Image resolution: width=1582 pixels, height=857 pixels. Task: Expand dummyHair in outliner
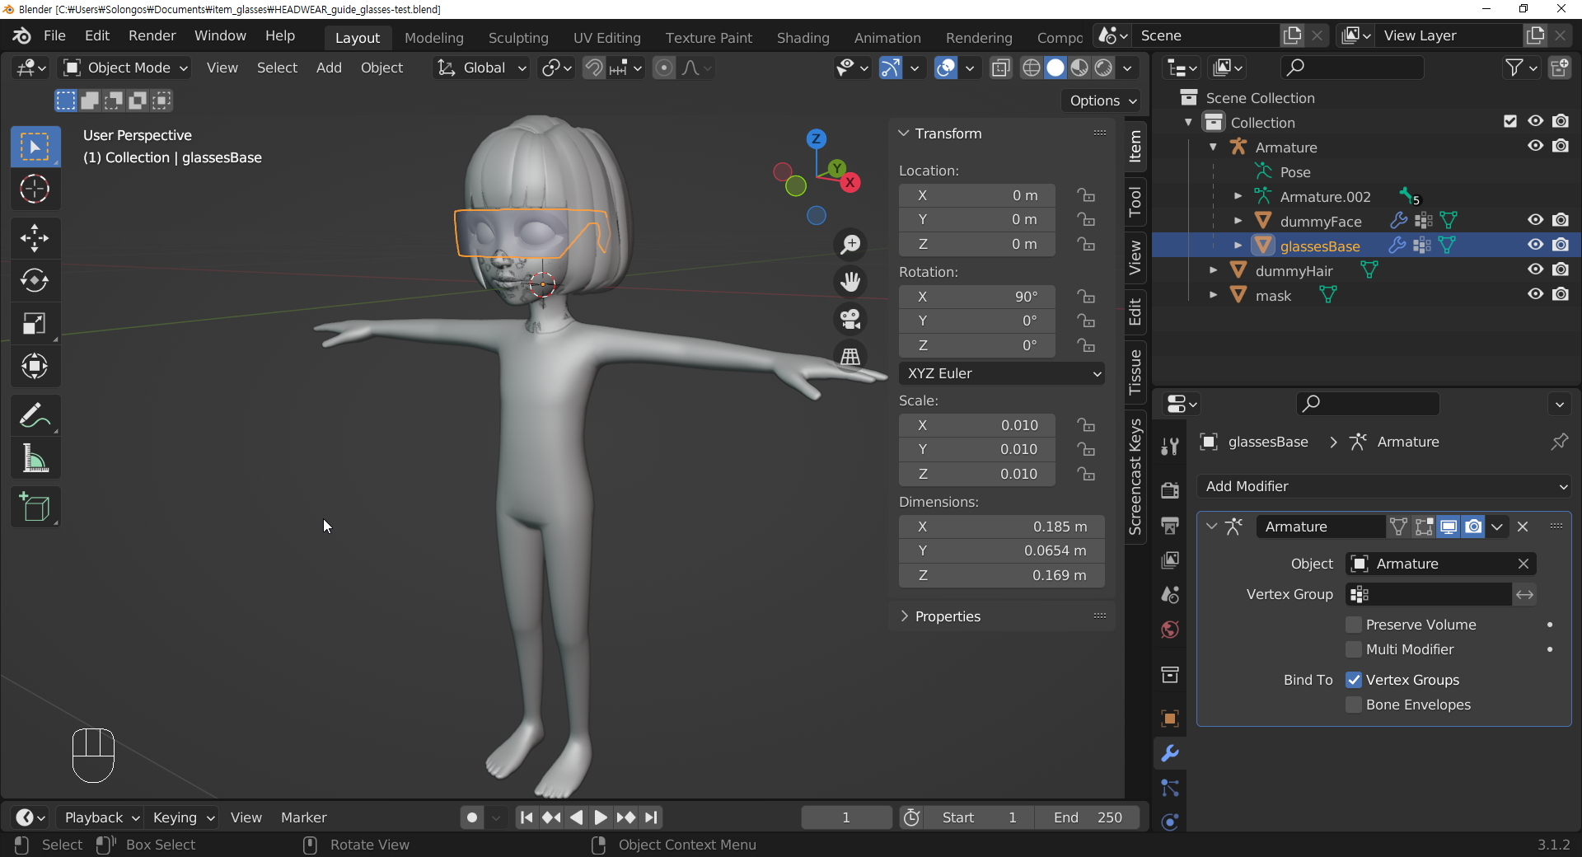(x=1213, y=270)
